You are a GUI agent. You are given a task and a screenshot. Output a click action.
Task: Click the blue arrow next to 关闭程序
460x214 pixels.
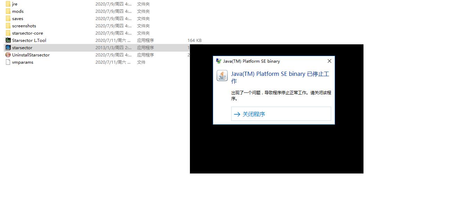[237, 114]
